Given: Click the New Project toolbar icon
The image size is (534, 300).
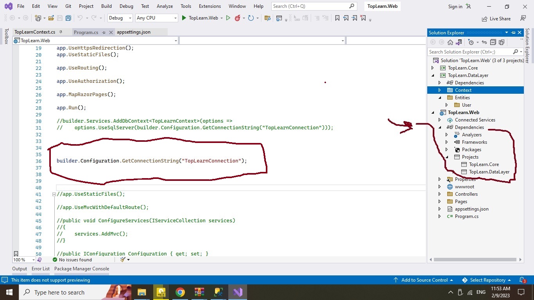Looking at the screenshot, I should tap(38, 18).
